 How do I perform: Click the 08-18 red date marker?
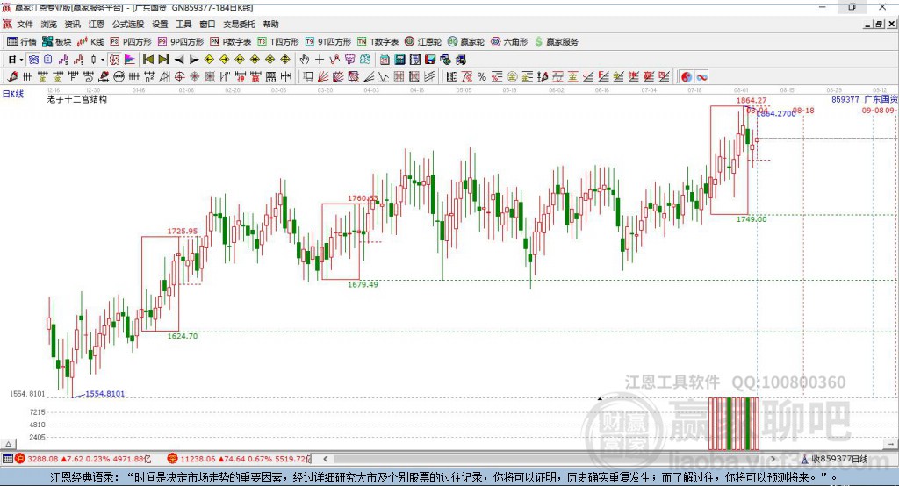[803, 111]
